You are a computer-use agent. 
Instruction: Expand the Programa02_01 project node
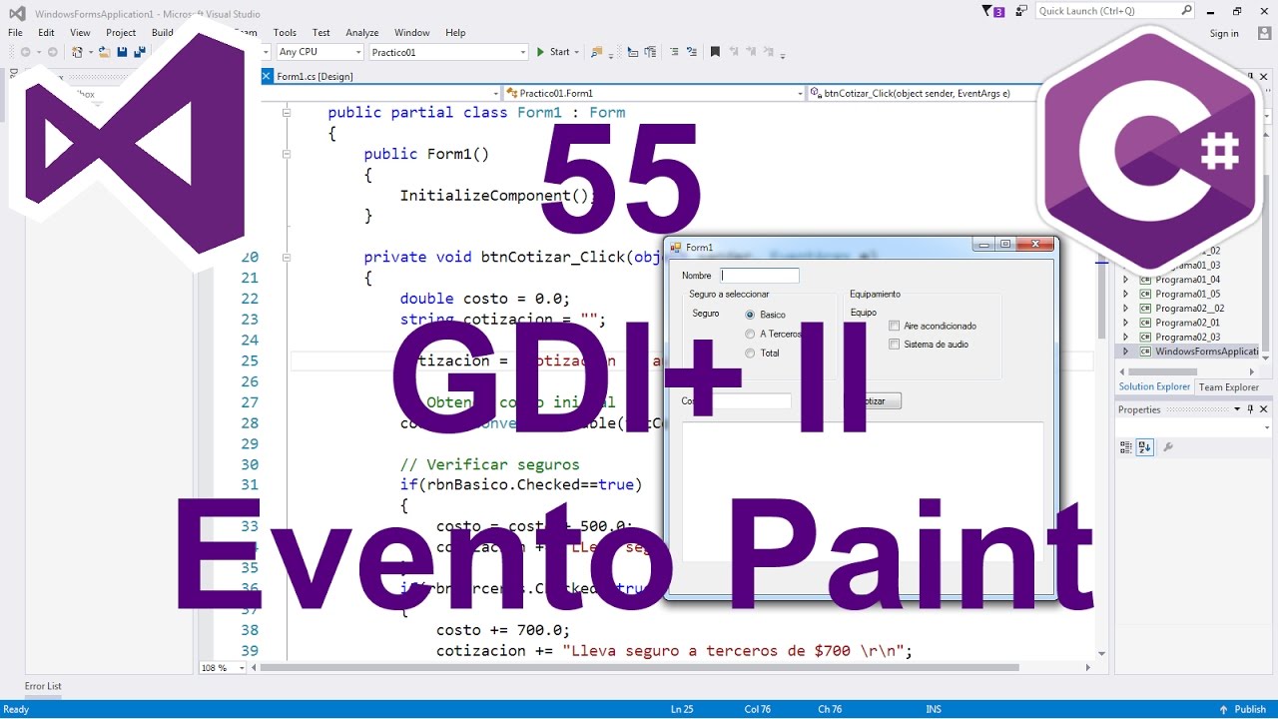[1126, 323]
